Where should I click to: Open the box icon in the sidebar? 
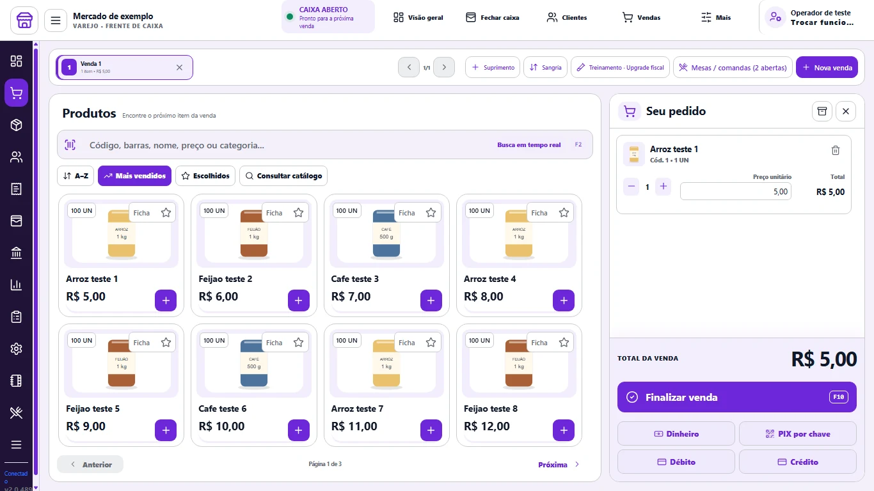pos(16,125)
